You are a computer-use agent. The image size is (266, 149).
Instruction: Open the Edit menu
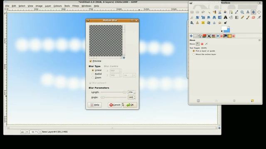point(14,6)
